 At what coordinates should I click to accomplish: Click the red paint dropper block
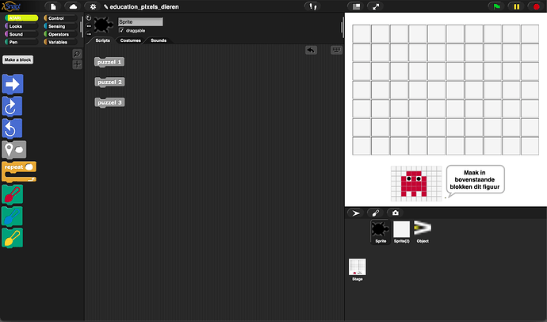pos(13,194)
